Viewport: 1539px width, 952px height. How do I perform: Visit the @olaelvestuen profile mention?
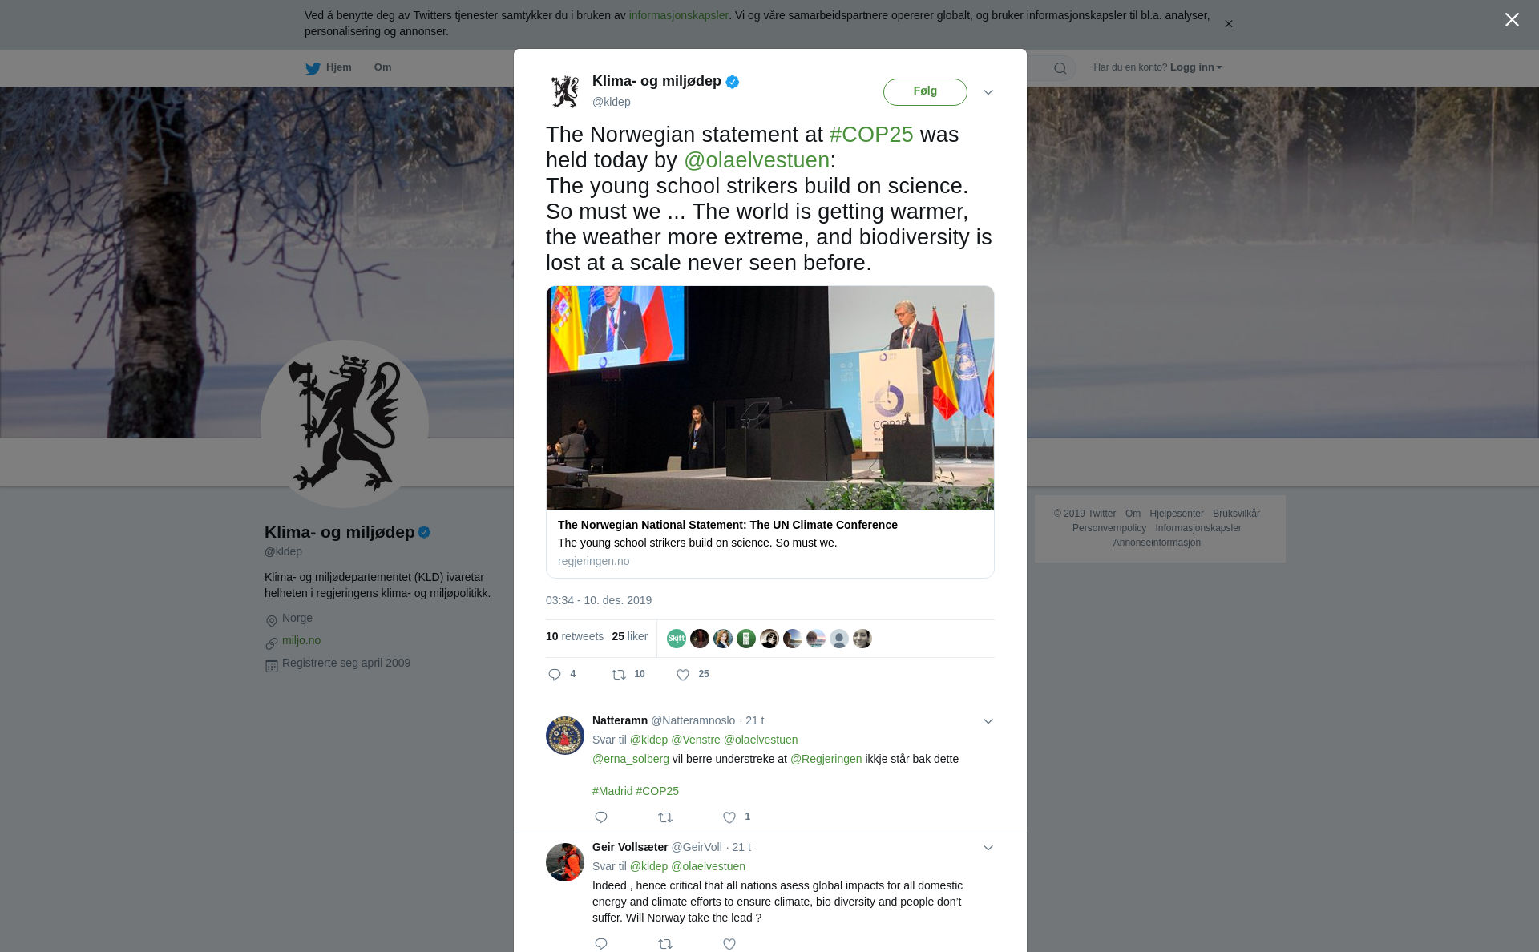tap(757, 160)
